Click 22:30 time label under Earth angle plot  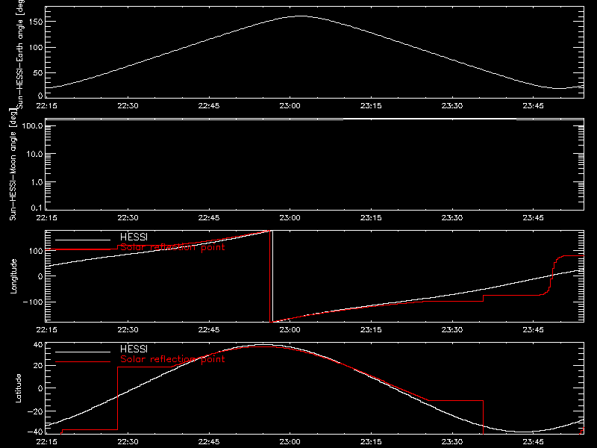click(x=128, y=105)
